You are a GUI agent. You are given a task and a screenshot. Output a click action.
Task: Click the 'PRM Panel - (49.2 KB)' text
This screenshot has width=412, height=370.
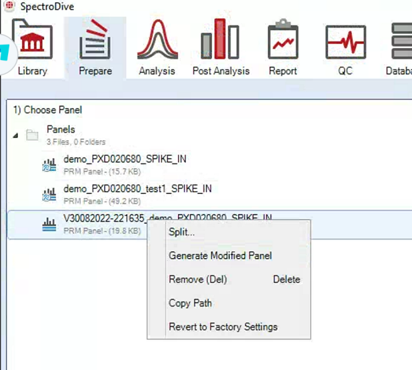102,201
